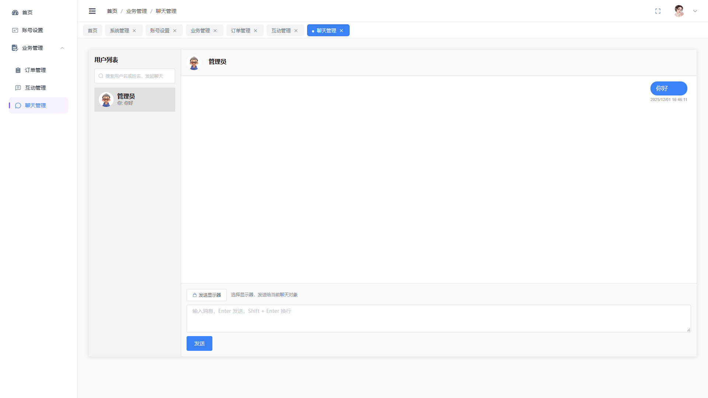Switch to the 订单管理 tab
The height and width of the screenshot is (398, 708).
tap(240, 31)
